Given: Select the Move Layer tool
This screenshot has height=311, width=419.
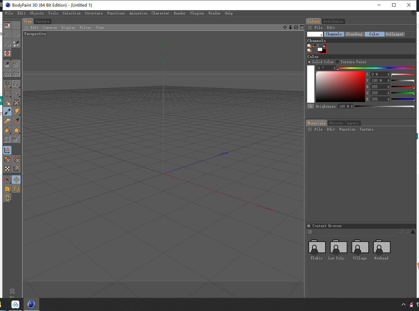Looking at the screenshot, I should [x=7, y=102].
